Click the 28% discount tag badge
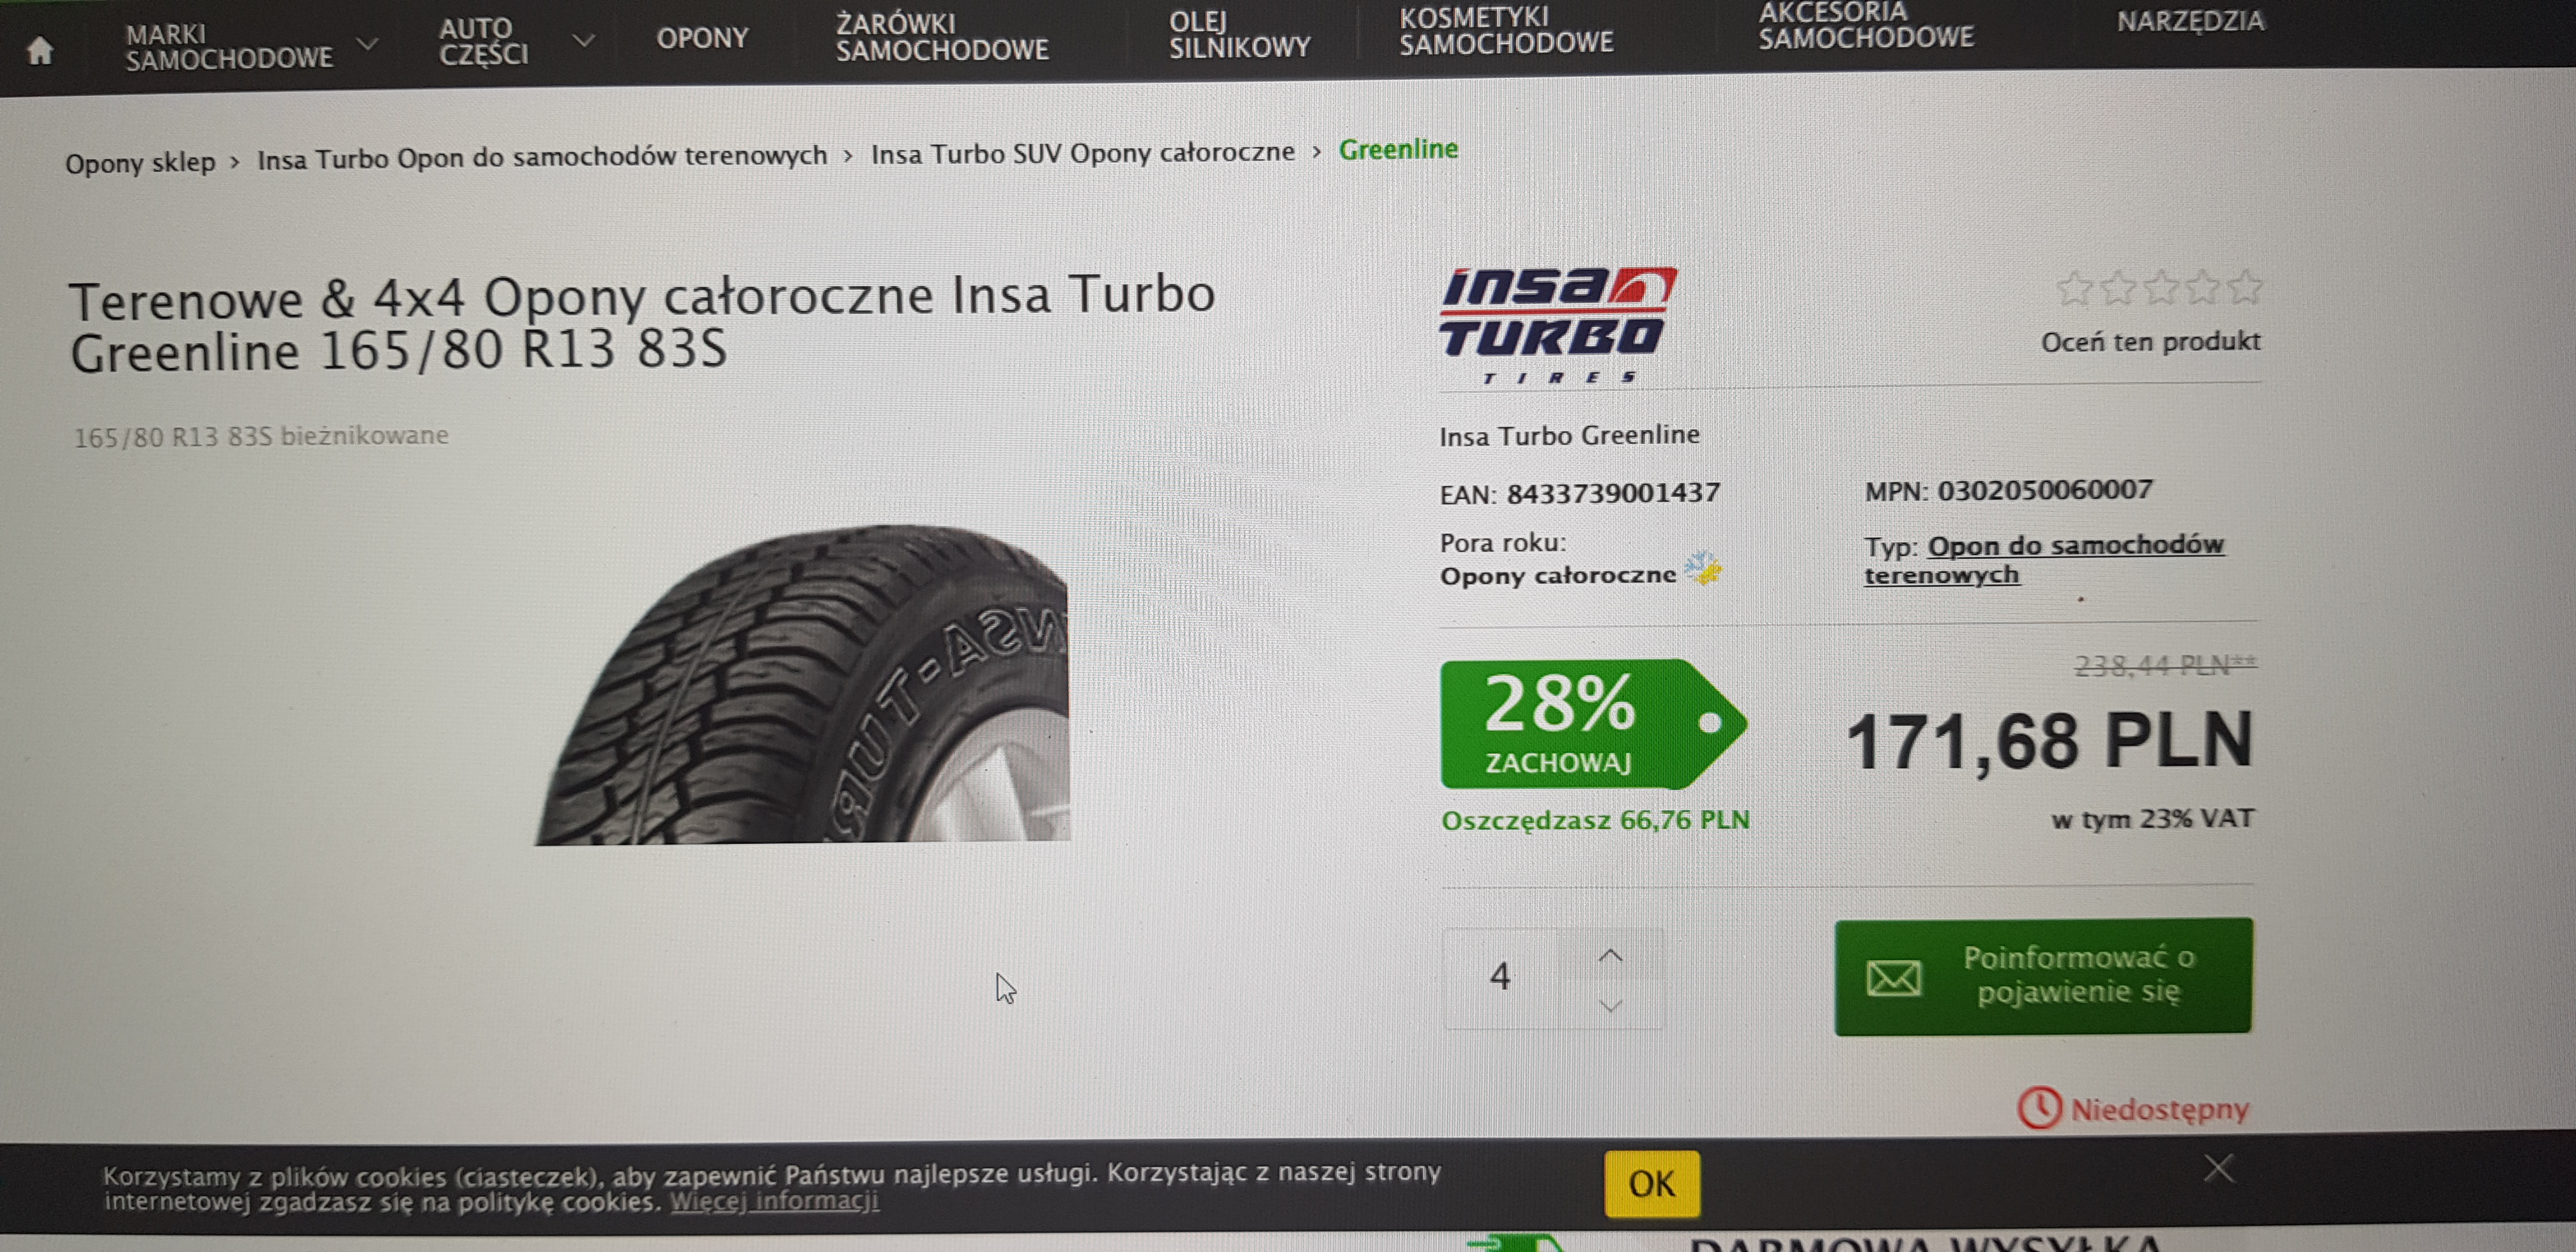The width and height of the screenshot is (2576, 1252). [1593, 723]
